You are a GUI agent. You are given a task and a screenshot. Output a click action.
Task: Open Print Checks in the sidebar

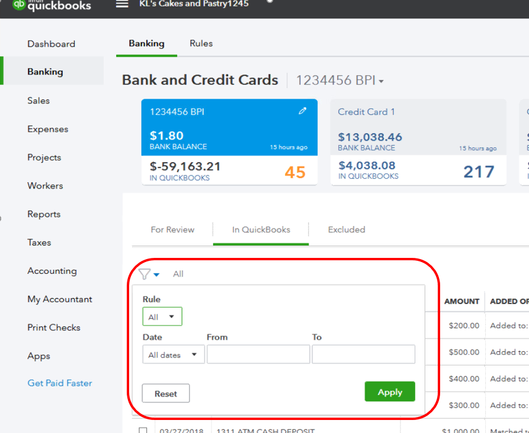pos(54,328)
